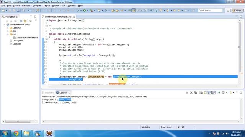Open the Run dropdown arrow
245x137 pixels.
tap(88, 10)
